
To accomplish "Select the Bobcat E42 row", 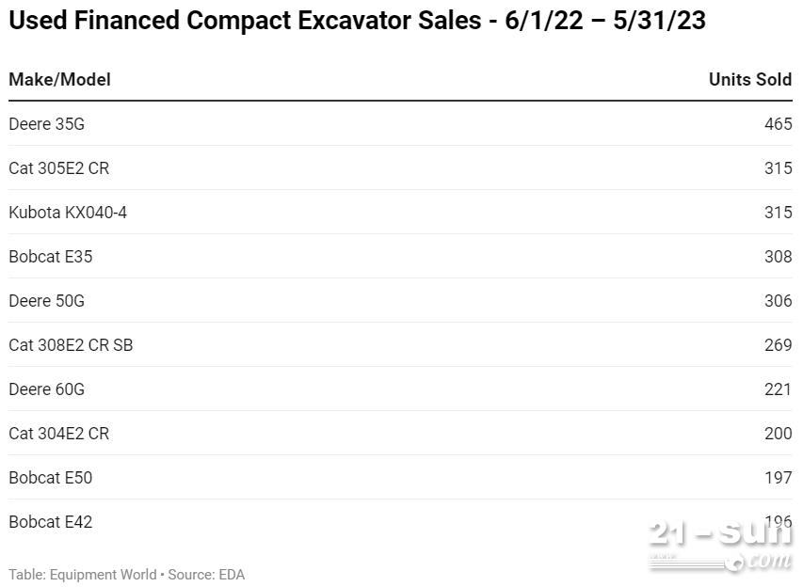I will [400, 522].
